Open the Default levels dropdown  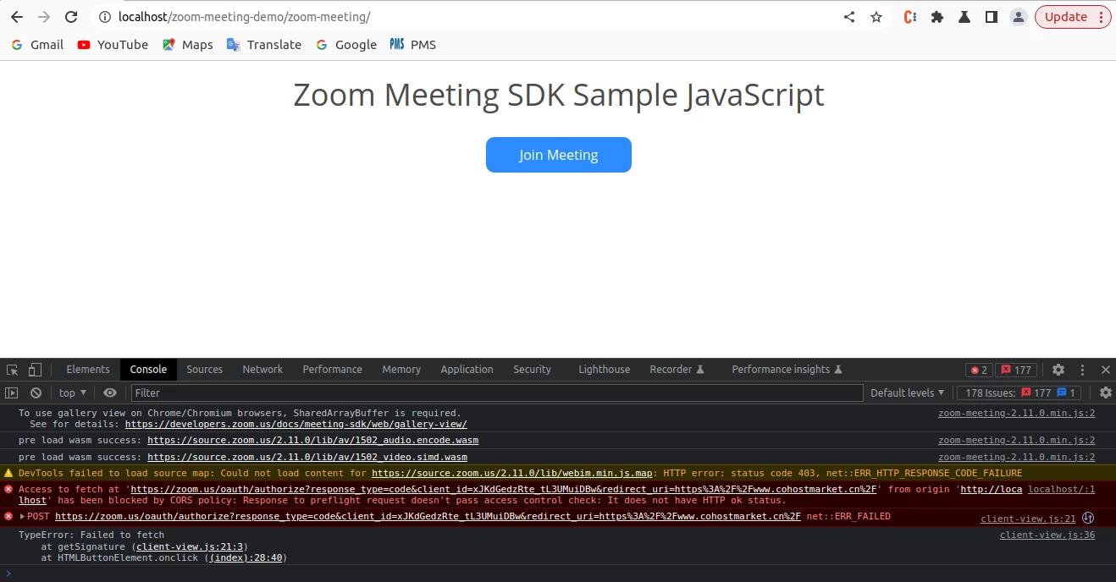coord(907,393)
